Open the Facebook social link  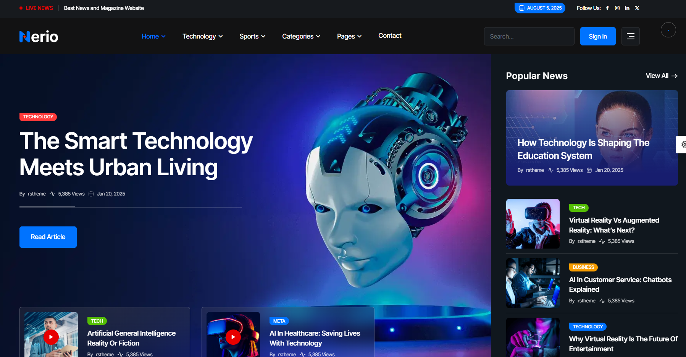[x=607, y=8]
